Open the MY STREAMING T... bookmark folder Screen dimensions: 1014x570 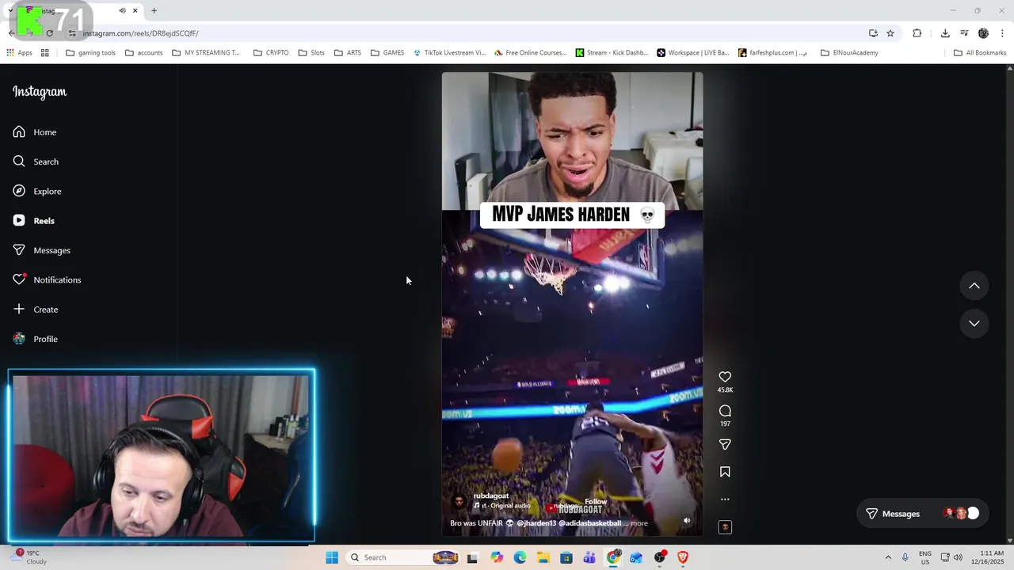pos(206,53)
